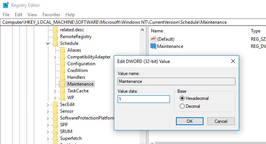Select the RemoteRegistry key label

point(76,37)
